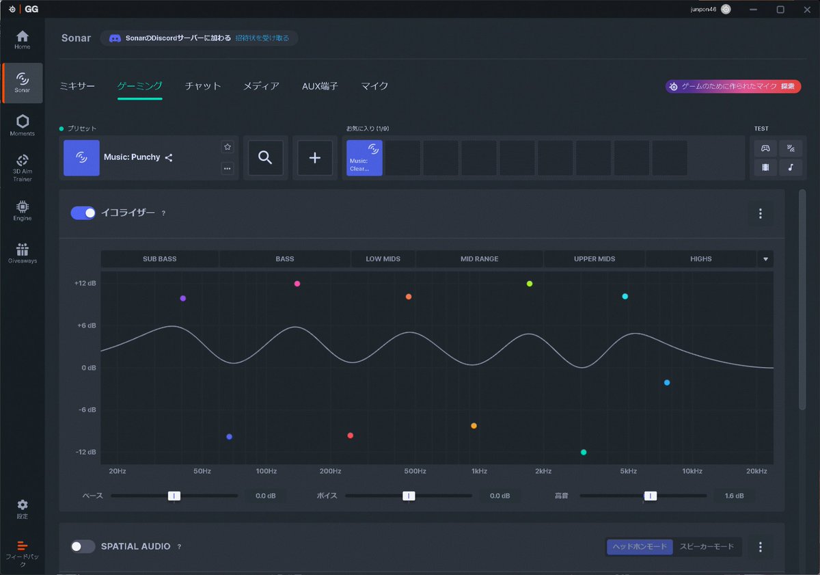This screenshot has height=575, width=820.
Task: Open the メディア tab
Action: [261, 86]
